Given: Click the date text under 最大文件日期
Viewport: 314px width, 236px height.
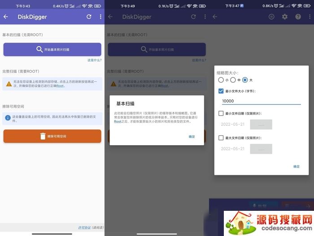Looking at the screenshot, I should tap(232, 149).
